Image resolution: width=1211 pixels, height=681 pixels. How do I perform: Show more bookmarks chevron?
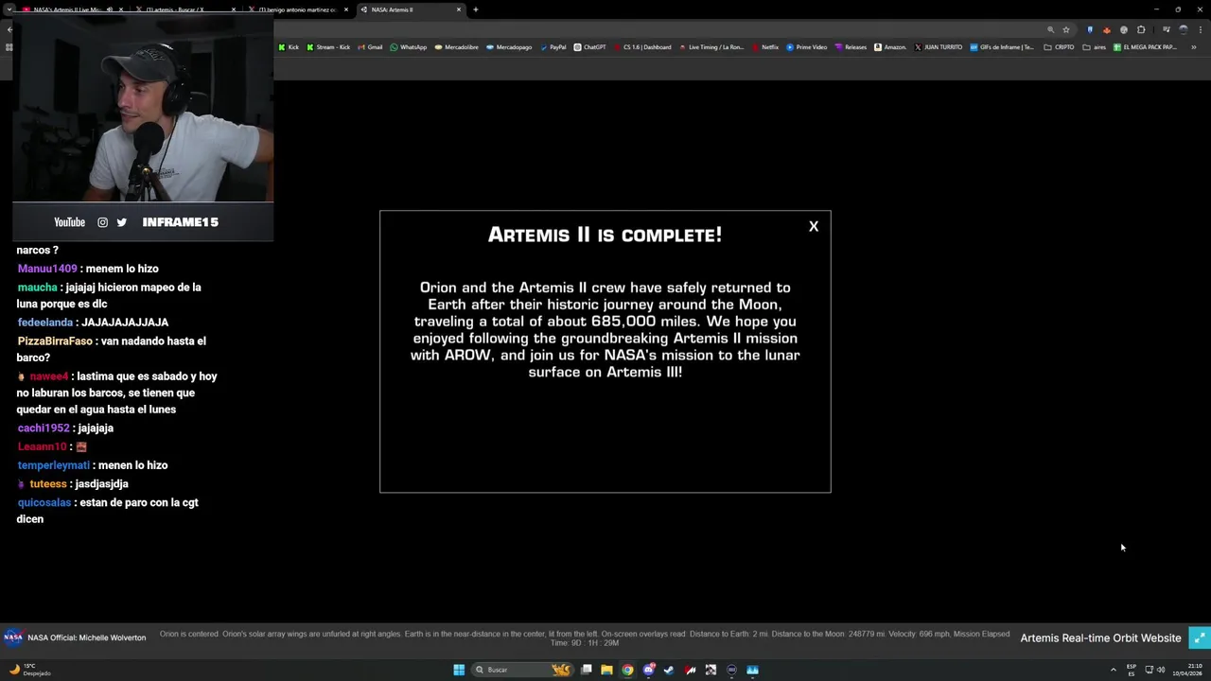click(x=1194, y=47)
